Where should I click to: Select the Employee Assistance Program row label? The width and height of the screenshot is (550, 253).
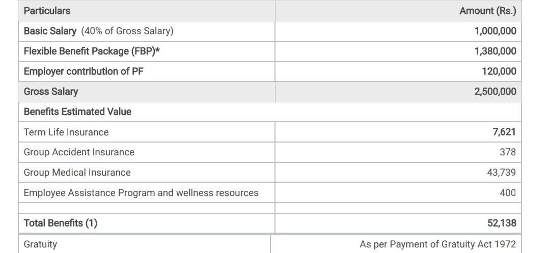click(141, 193)
